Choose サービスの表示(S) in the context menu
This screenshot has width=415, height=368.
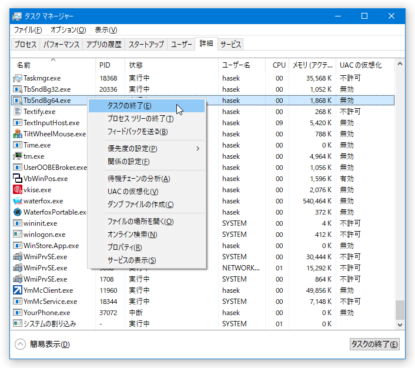coord(146,260)
